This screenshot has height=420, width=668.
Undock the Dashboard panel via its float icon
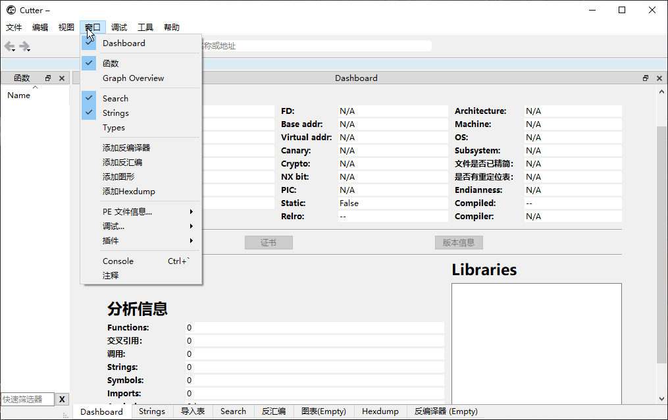645,78
